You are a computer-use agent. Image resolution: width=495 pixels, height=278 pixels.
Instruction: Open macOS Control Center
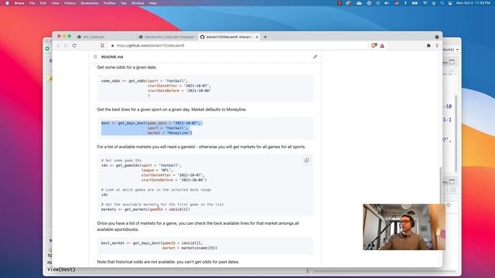pos(450,3)
